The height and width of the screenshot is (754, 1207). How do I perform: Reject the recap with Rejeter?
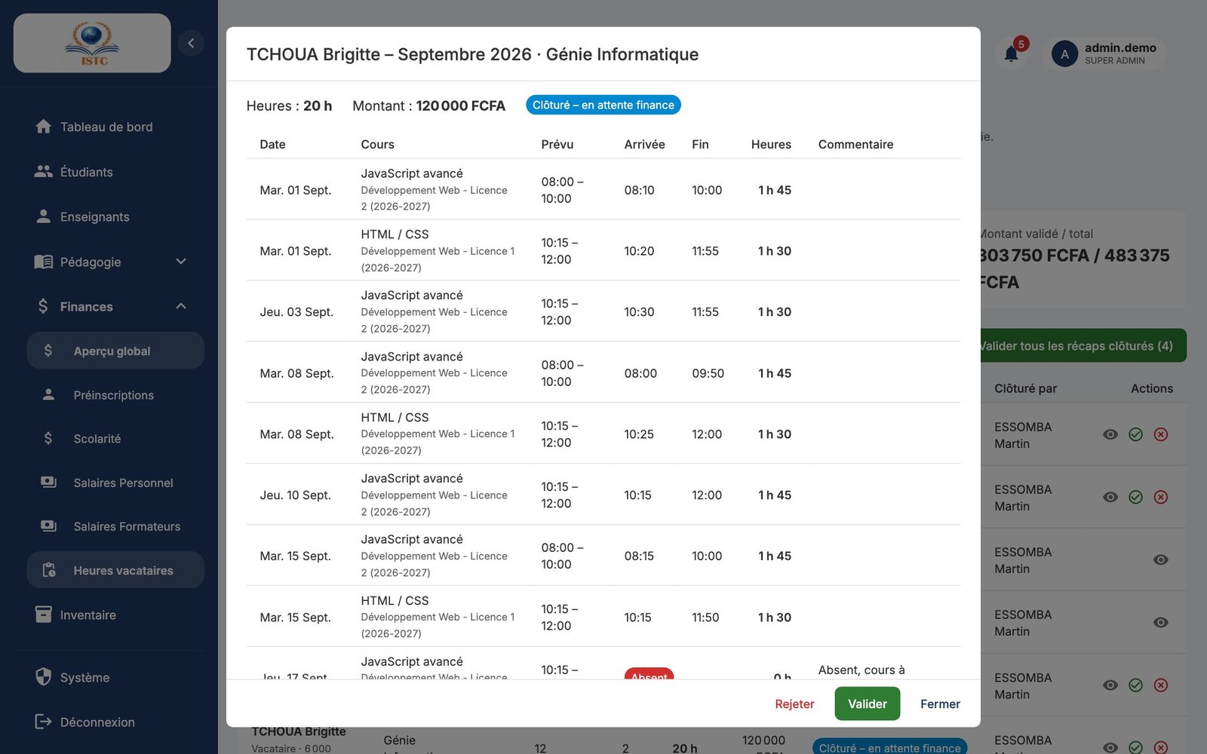(x=794, y=703)
